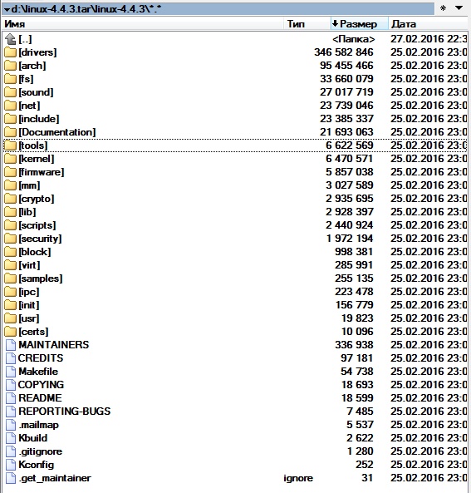The image size is (471, 493).
Task: Click the README file icon
Action: click(x=11, y=398)
